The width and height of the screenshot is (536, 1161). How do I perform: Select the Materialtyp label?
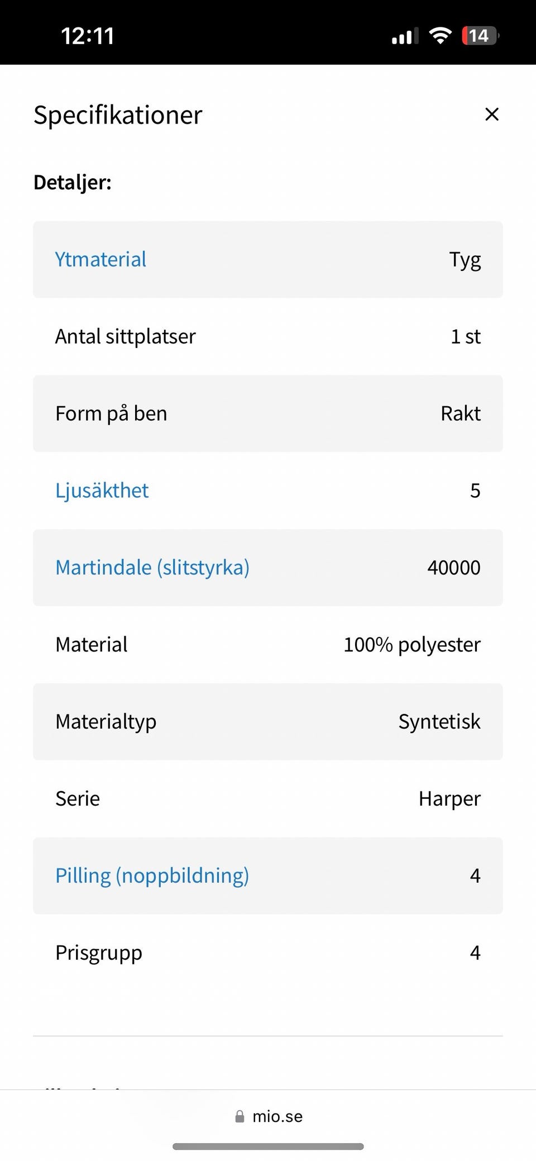click(106, 722)
